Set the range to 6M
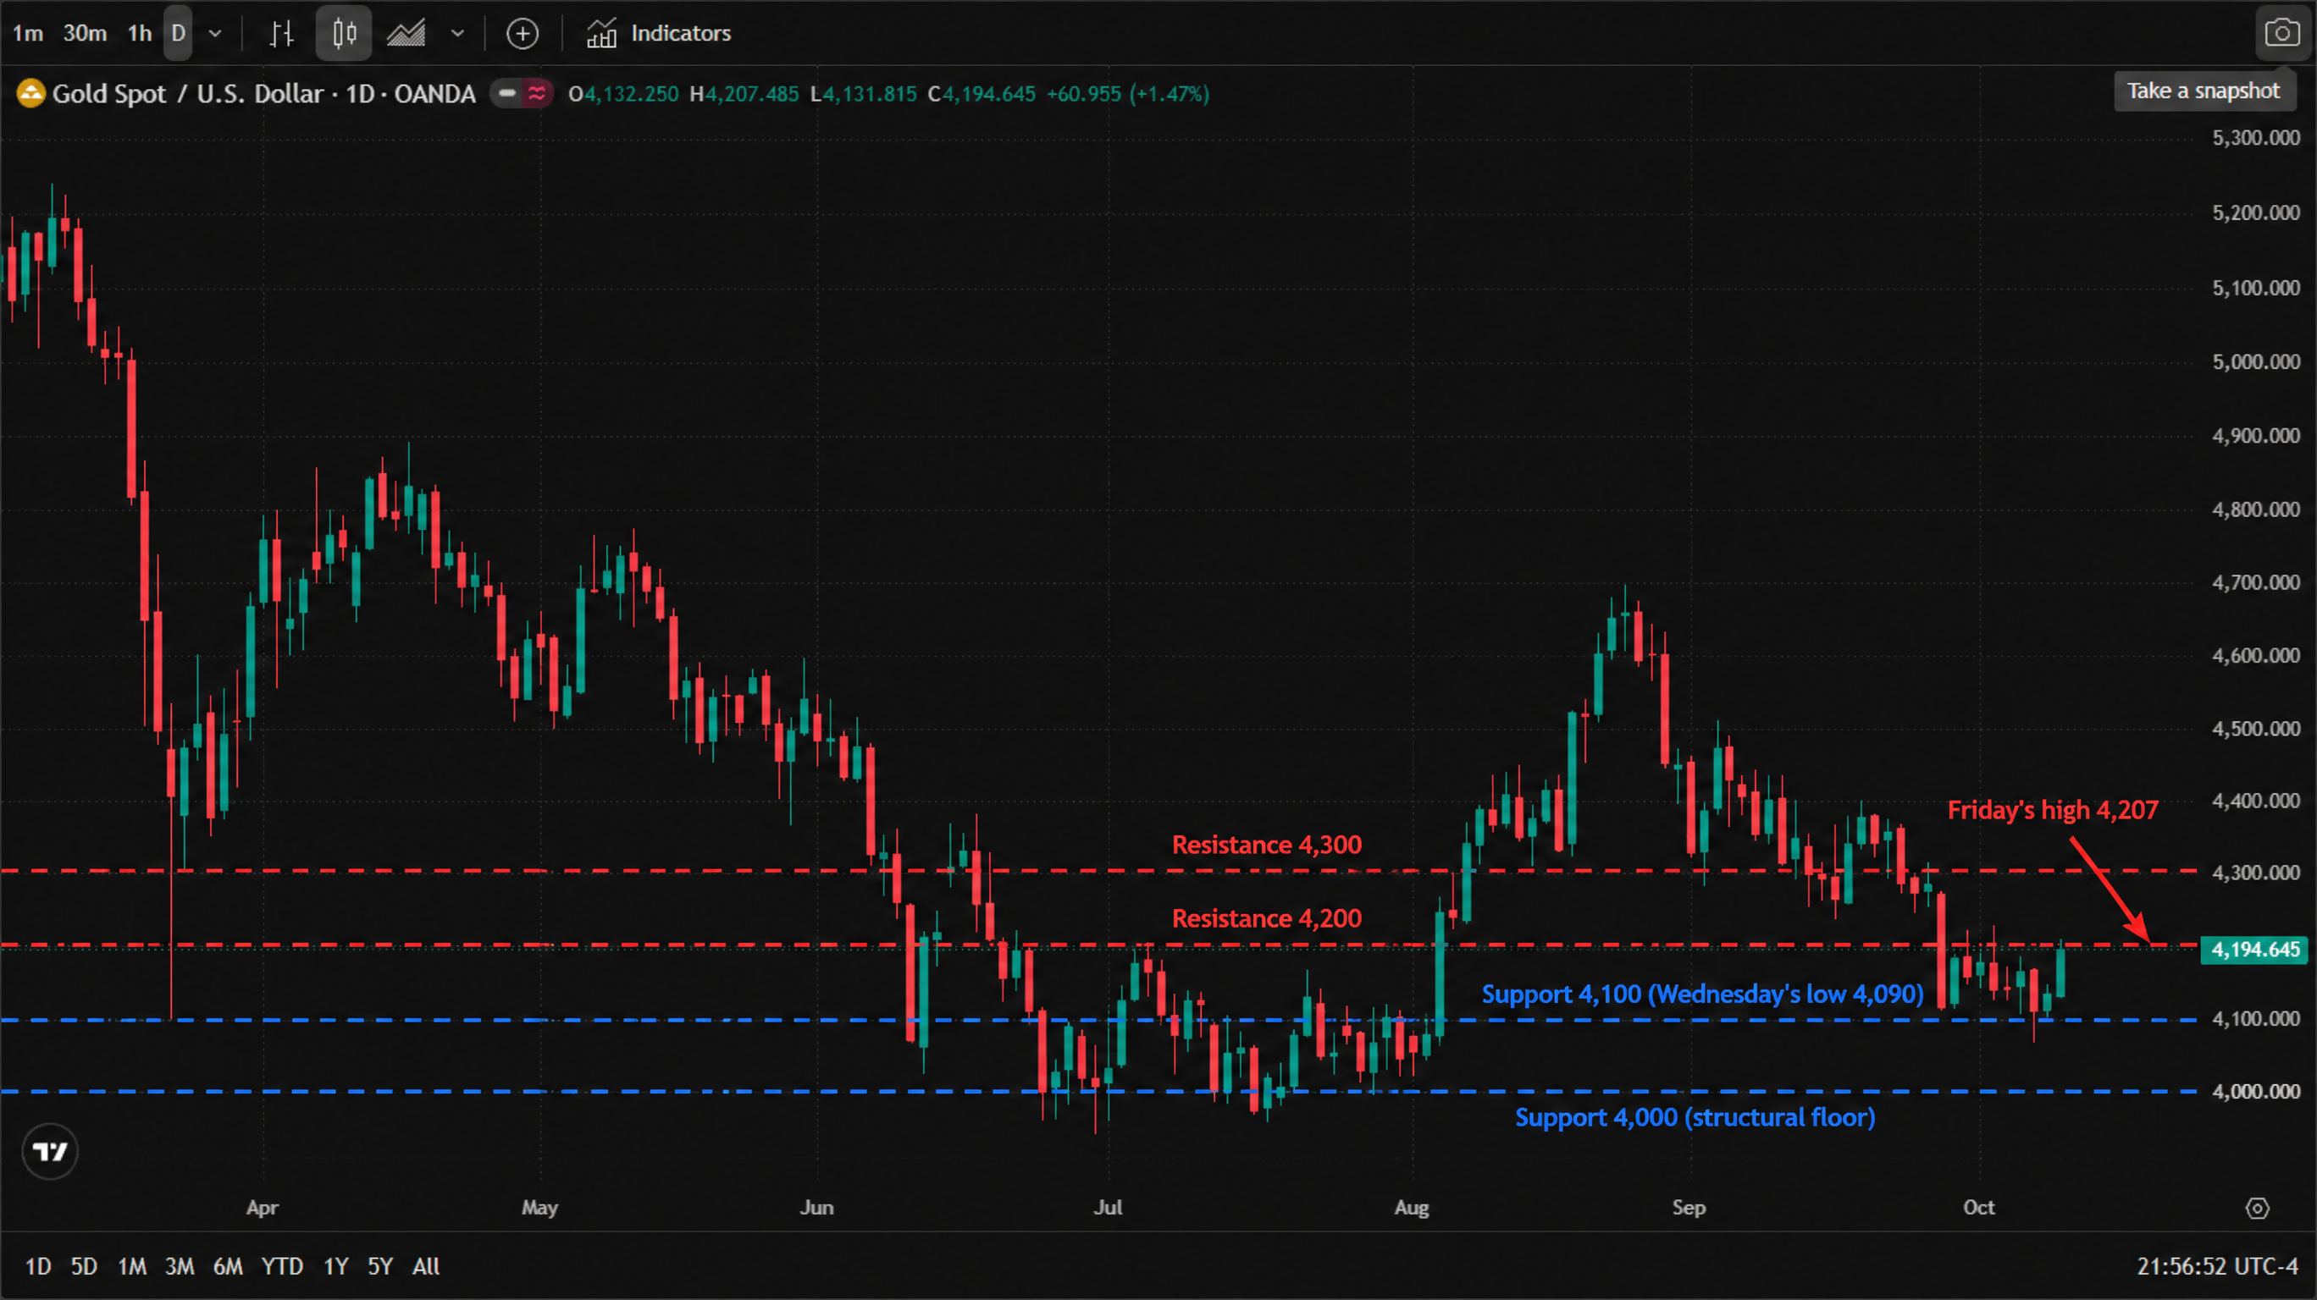 pos(228,1267)
